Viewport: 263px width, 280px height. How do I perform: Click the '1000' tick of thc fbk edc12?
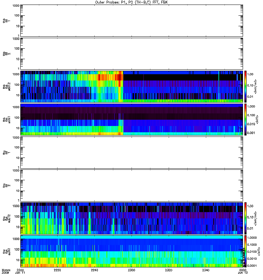[x=16, y=206]
